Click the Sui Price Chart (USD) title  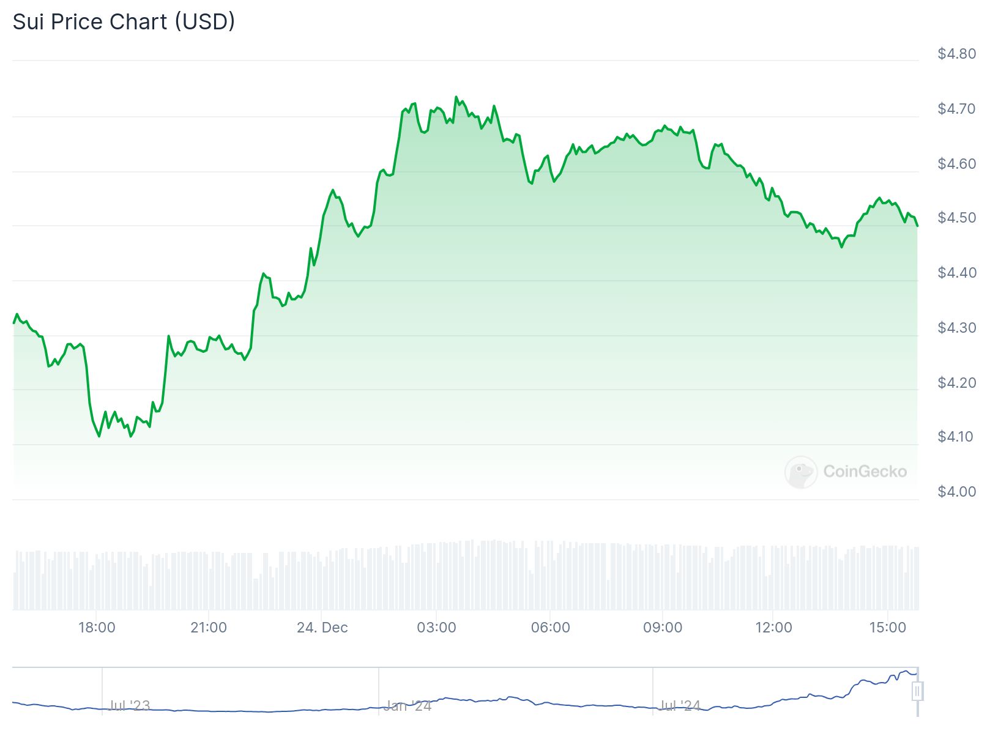pos(124,22)
